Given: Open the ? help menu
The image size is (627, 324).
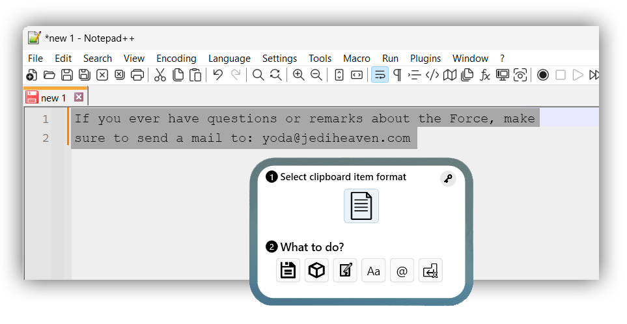Looking at the screenshot, I should (x=502, y=59).
